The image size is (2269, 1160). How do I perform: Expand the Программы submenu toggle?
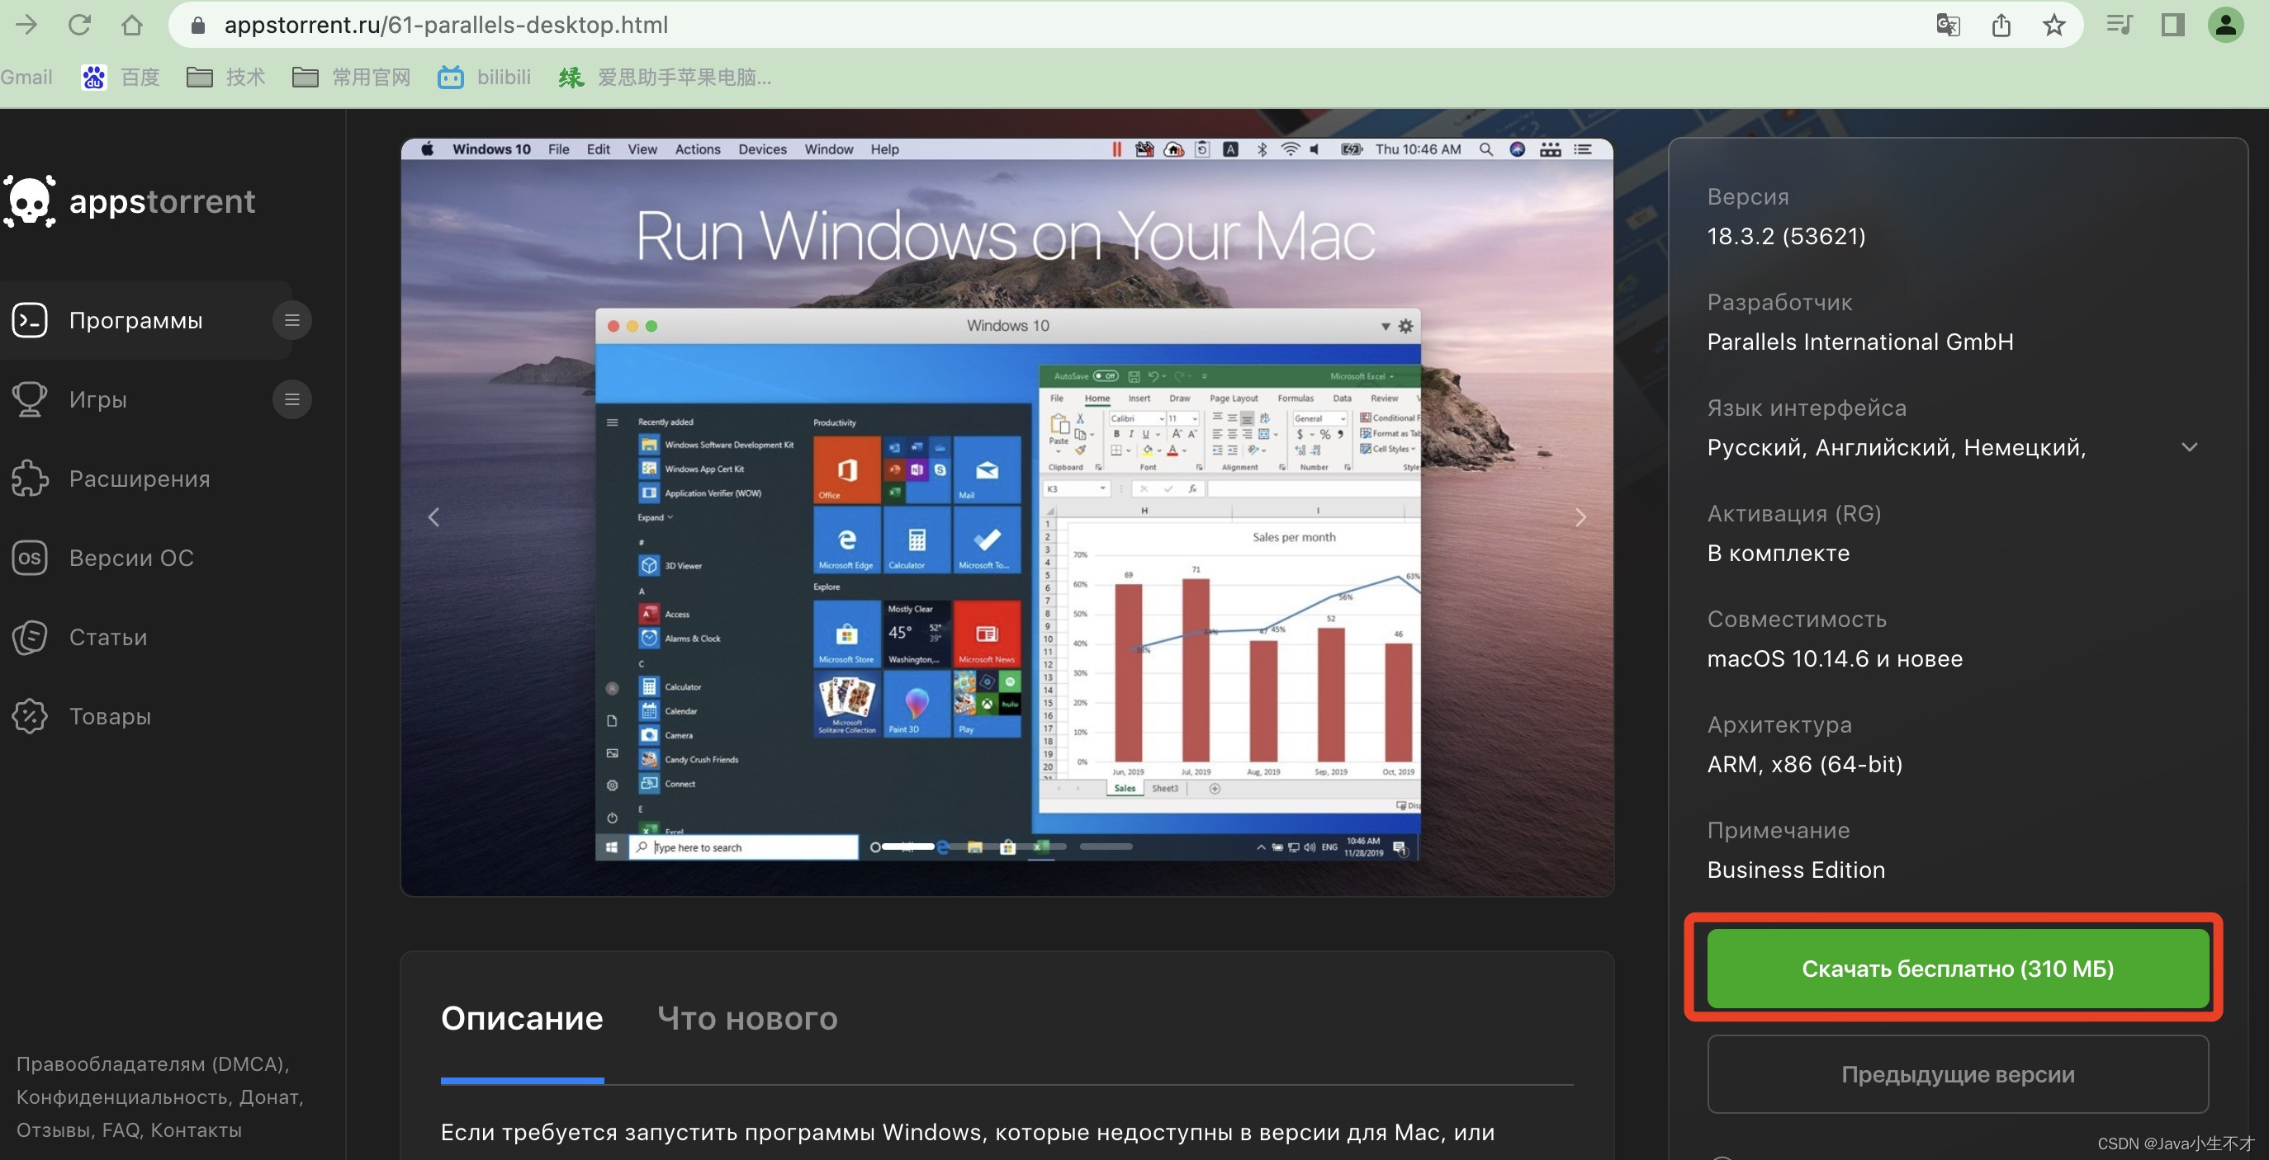pos(291,320)
